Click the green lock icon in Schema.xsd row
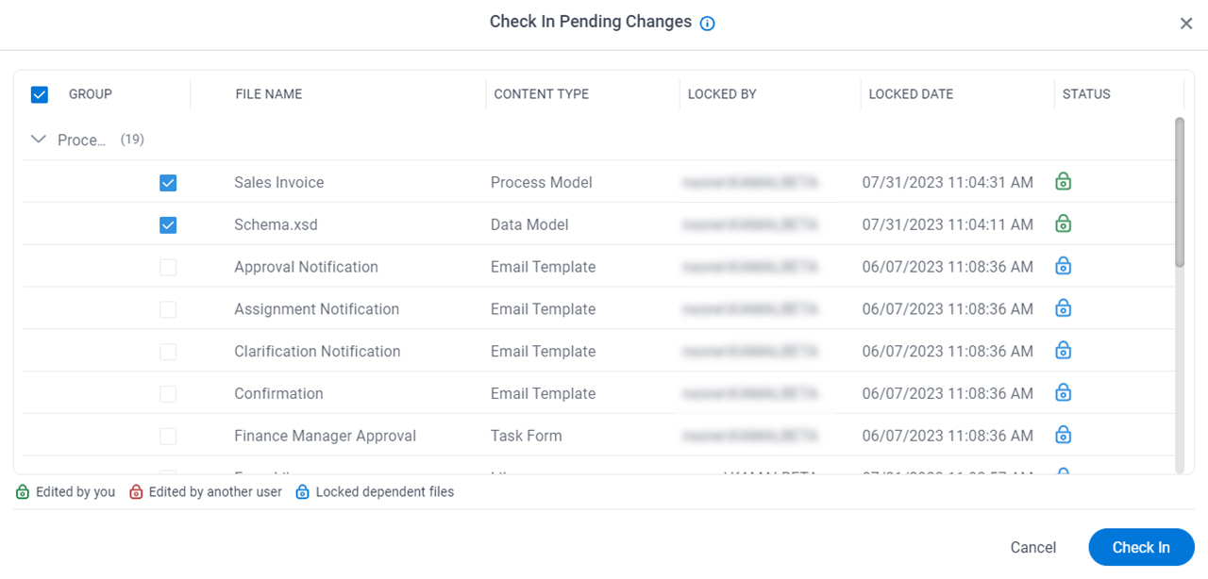Viewport: 1208px width, 579px height. (1064, 223)
